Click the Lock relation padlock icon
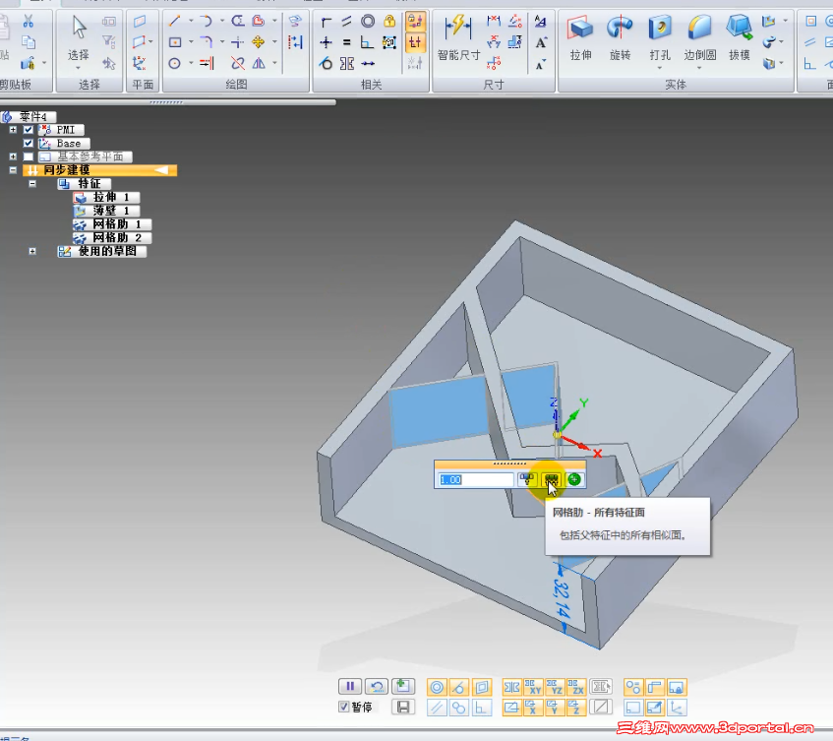 tap(389, 22)
